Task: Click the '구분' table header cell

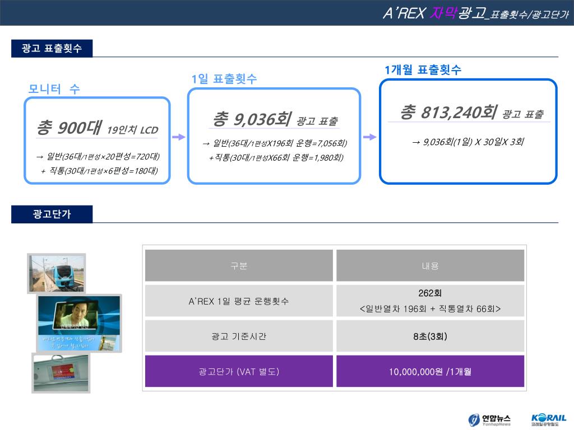Action: click(x=239, y=265)
